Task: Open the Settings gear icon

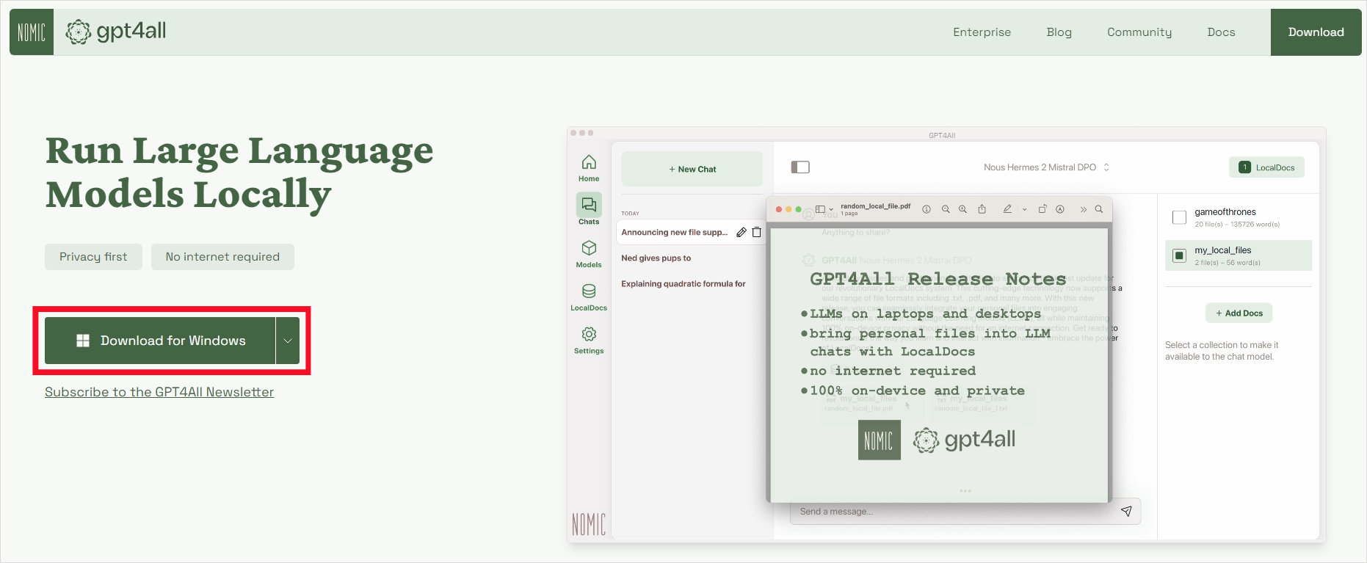Action: [x=589, y=334]
